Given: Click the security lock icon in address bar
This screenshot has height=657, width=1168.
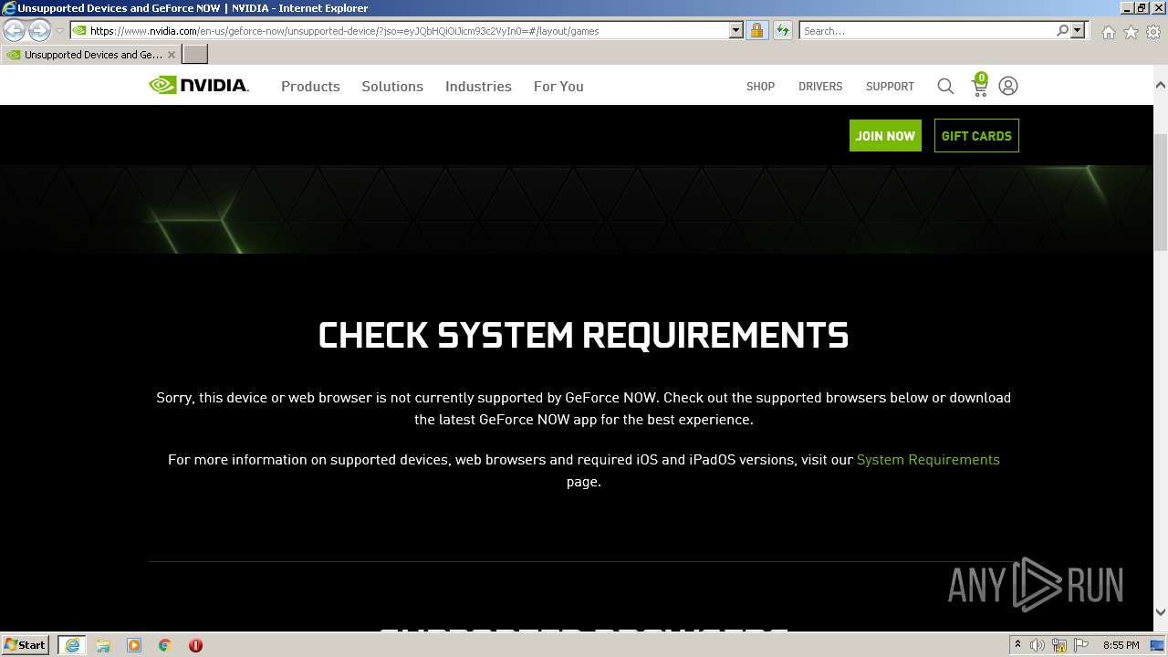Looking at the screenshot, I should click(x=756, y=31).
